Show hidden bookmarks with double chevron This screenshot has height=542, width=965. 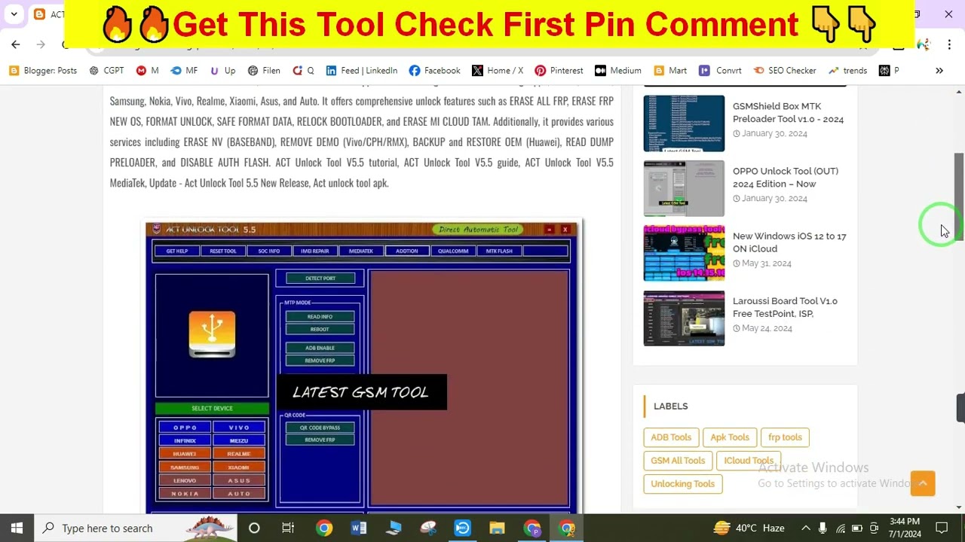click(x=939, y=71)
